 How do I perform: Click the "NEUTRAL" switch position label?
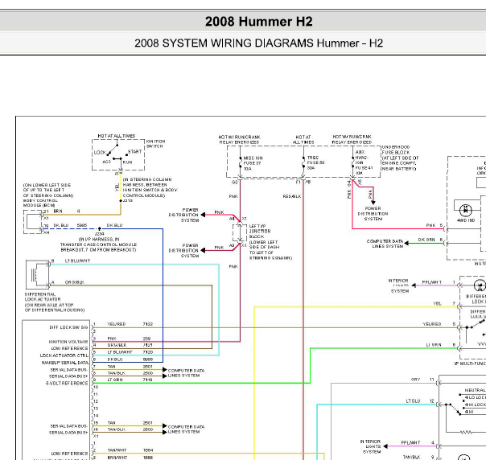pos(476,390)
